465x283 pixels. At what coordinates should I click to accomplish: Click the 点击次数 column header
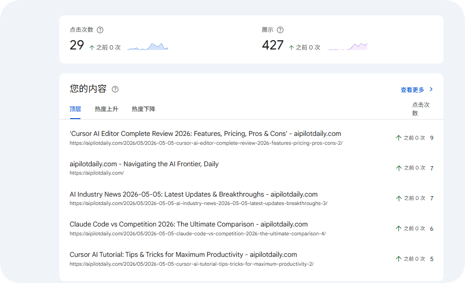(421, 109)
